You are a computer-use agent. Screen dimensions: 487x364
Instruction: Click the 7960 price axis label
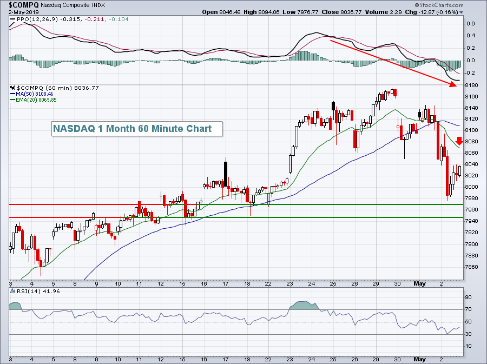pos(472,209)
